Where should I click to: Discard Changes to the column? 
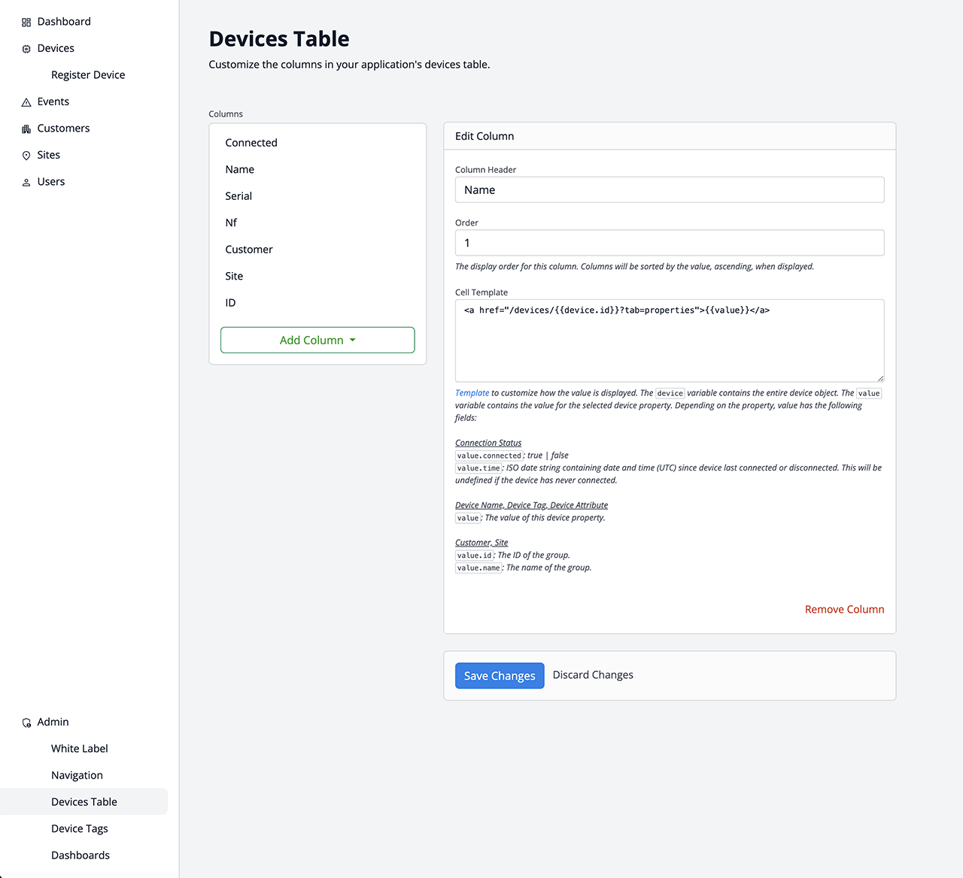click(x=593, y=675)
